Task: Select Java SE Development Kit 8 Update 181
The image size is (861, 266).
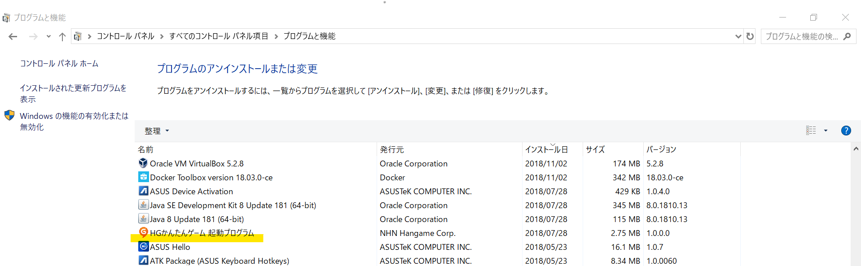Action: [233, 205]
